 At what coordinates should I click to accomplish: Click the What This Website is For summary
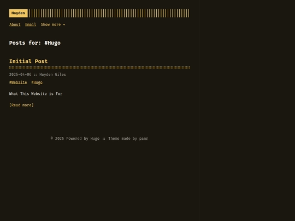[x=36, y=94]
